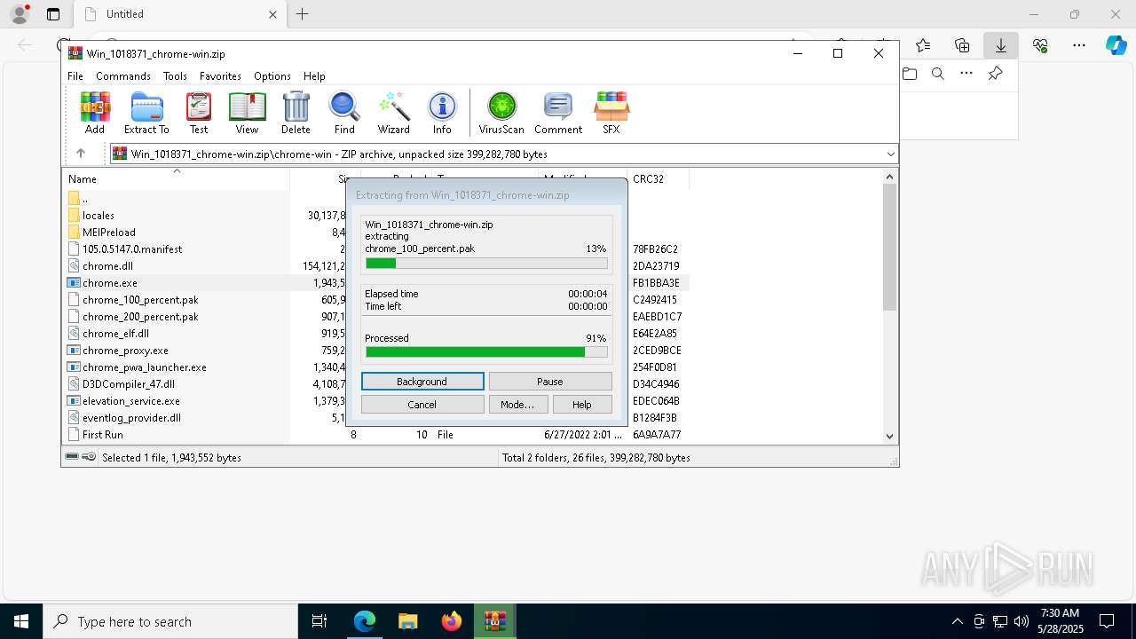This screenshot has height=639, width=1136.
Task: Open Edge favorites star icon
Action: (923, 45)
